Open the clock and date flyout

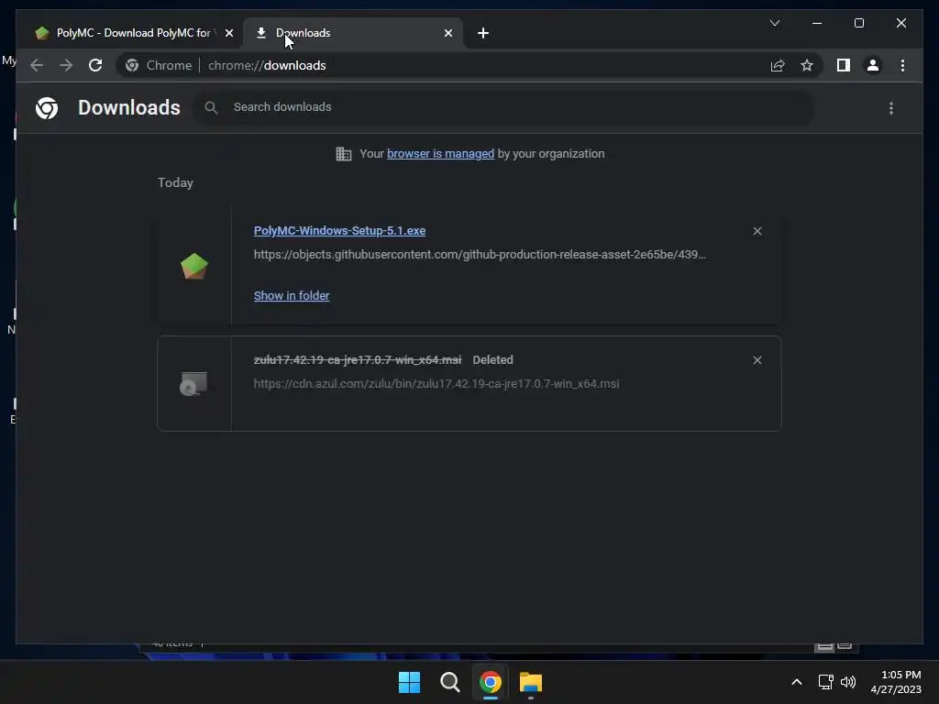pyautogui.click(x=896, y=682)
